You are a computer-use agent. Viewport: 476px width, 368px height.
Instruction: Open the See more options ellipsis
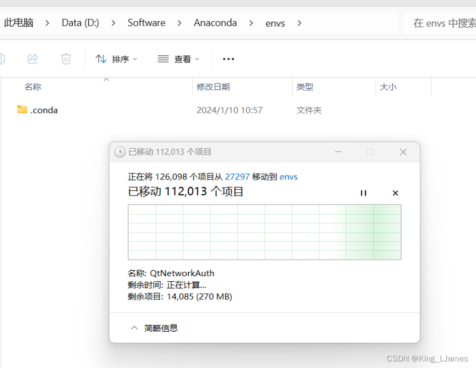click(x=228, y=59)
